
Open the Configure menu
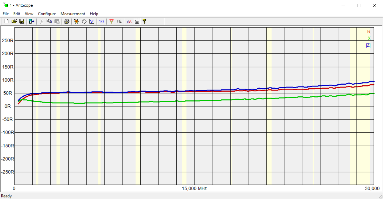coord(47,14)
